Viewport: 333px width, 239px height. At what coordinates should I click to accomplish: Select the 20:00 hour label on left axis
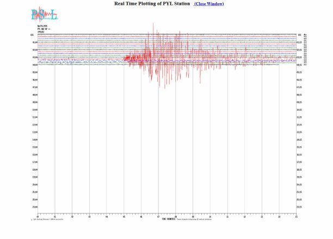34,184
